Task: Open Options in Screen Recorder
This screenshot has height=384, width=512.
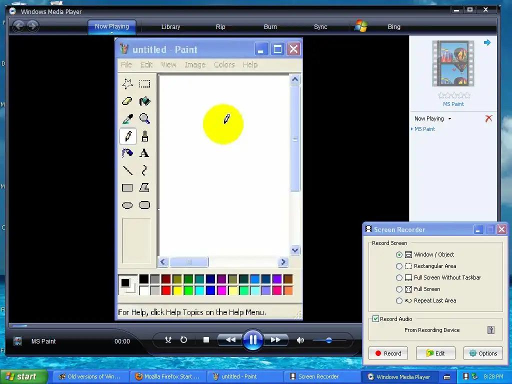Action: (x=483, y=353)
